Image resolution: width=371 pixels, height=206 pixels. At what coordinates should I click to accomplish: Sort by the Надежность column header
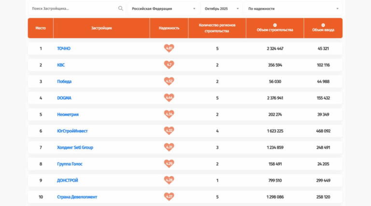(x=169, y=28)
